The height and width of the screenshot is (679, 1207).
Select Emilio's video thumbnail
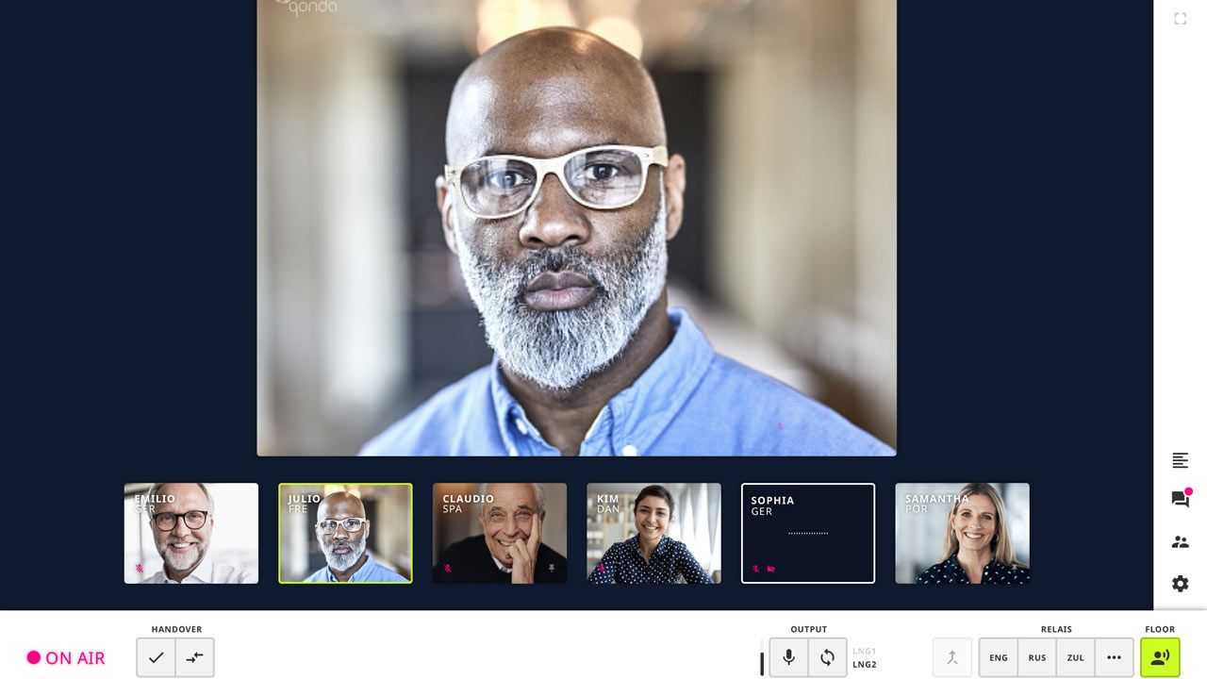pos(191,533)
